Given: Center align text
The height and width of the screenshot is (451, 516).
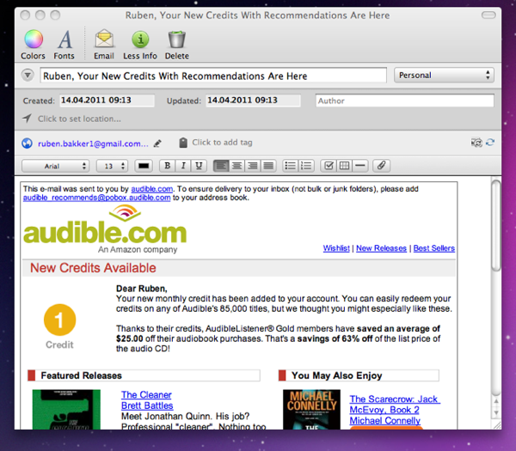Looking at the screenshot, I should [236, 166].
